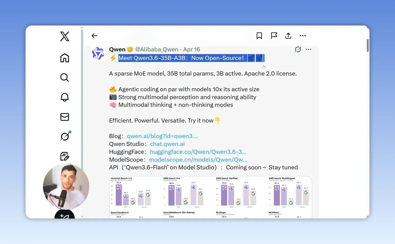This screenshot has height=244, width=395.
Task: Go to the Home feed icon
Action: 65,58
